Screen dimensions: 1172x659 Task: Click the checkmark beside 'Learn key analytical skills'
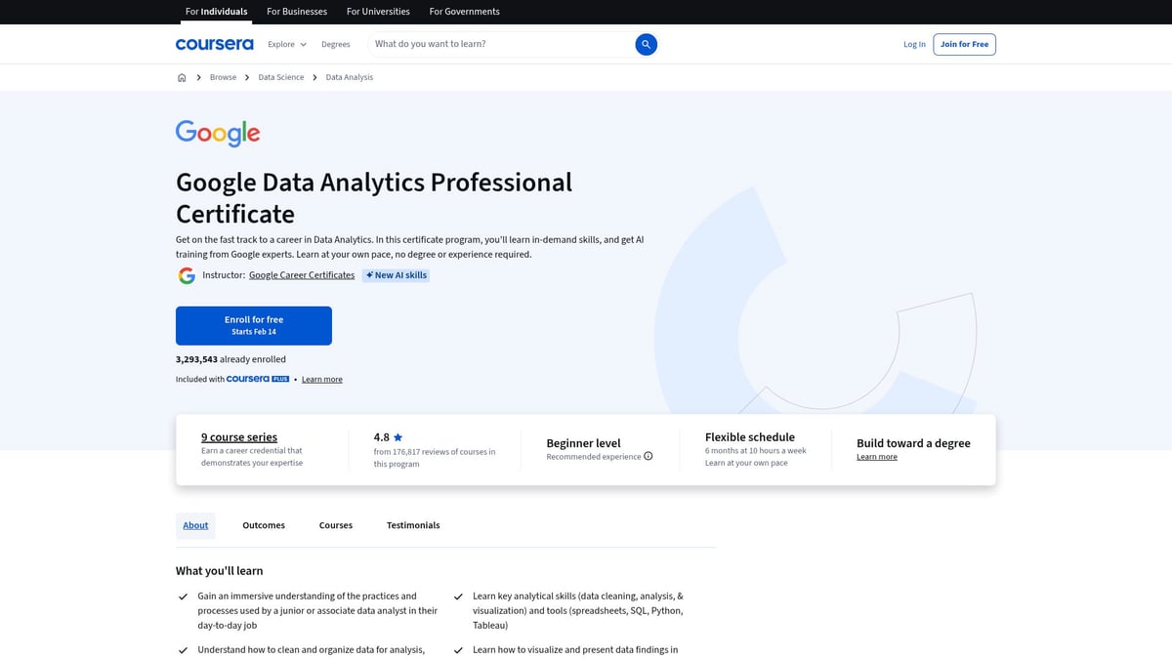coord(458,597)
